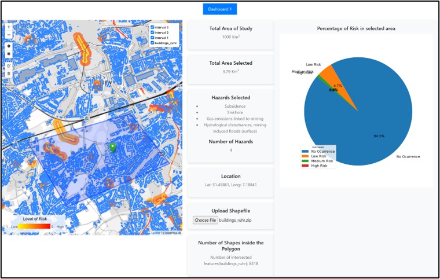This screenshot has width=440, height=279.
Task: Click the green location marker on map
Action: click(112, 148)
